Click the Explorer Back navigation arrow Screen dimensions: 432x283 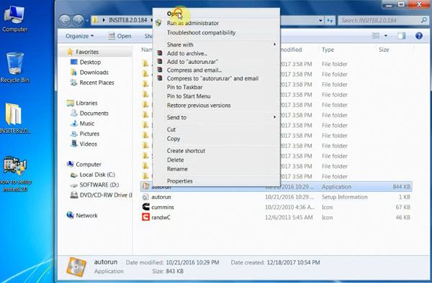(x=65, y=20)
